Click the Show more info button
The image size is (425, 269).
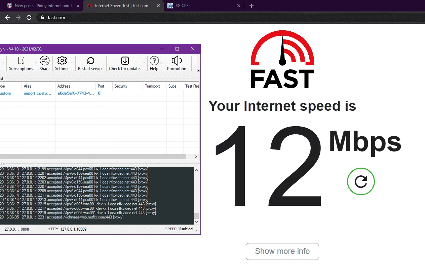pos(282,251)
